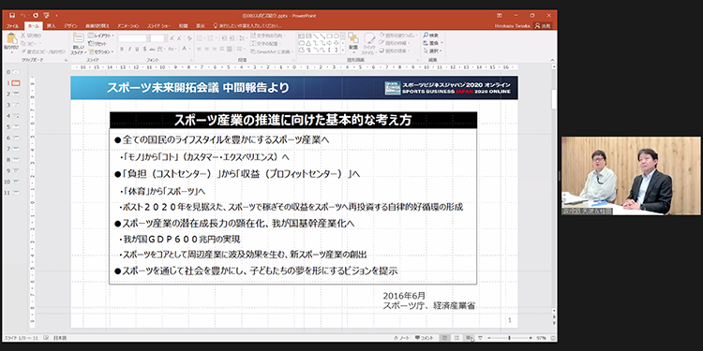This screenshot has height=351, width=703.
Task: Switch to the Animation (アニメーション) tab
Action: click(x=129, y=26)
